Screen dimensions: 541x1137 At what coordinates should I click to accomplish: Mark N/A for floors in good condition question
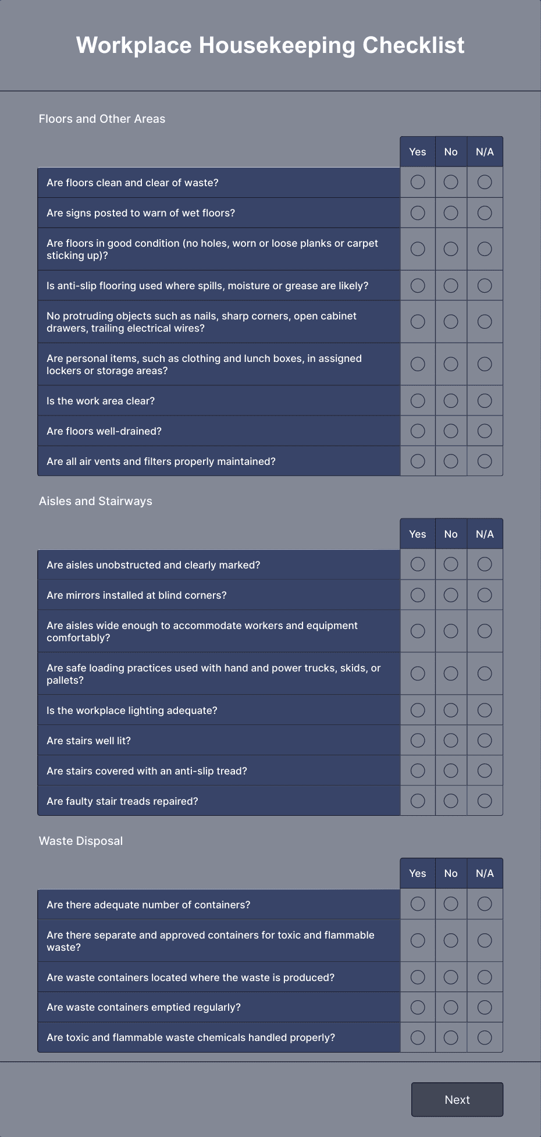485,248
